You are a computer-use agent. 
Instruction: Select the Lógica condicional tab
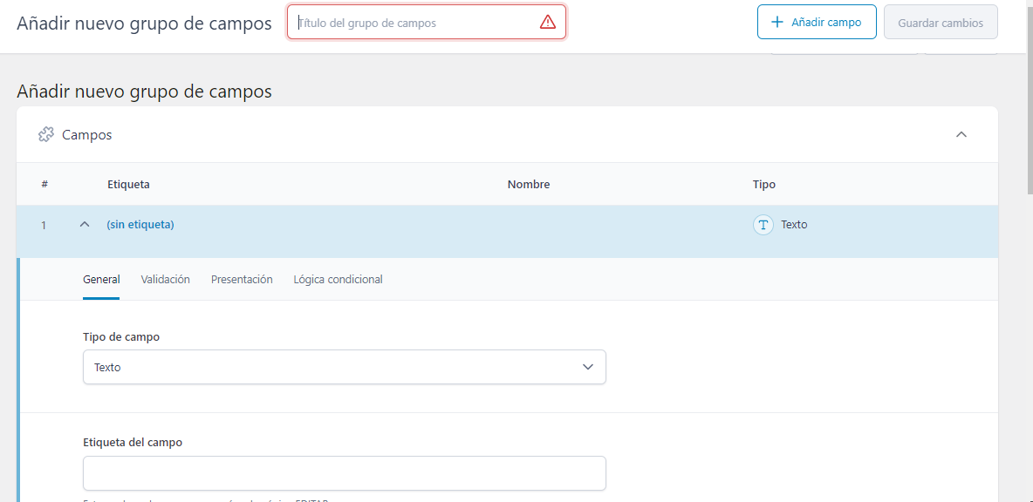(x=338, y=280)
